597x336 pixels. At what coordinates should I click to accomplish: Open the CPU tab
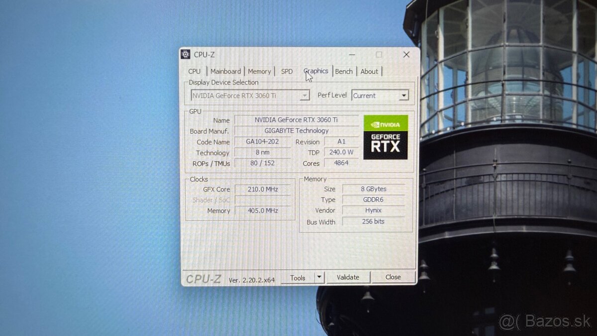[x=195, y=71]
